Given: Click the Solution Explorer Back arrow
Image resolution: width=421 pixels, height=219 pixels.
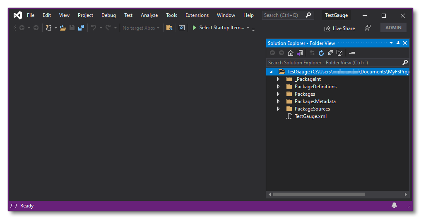Looking at the screenshot, I should click(272, 53).
